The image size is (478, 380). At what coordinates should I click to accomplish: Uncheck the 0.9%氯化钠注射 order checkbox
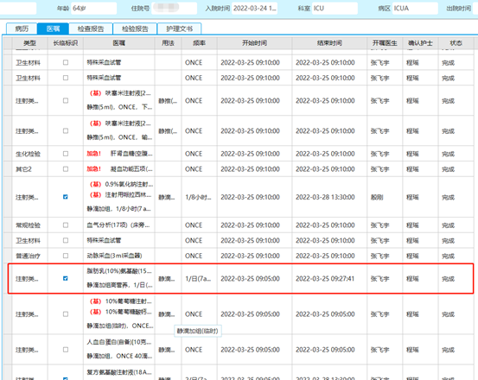[66, 197]
